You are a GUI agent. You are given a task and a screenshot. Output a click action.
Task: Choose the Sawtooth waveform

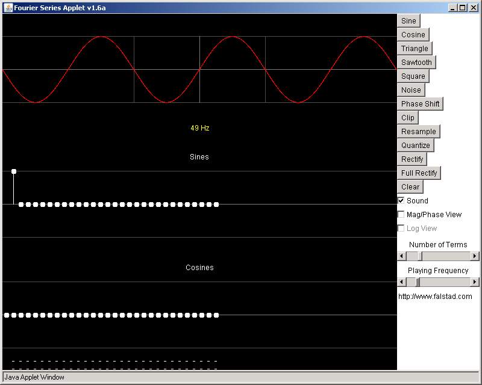point(416,63)
